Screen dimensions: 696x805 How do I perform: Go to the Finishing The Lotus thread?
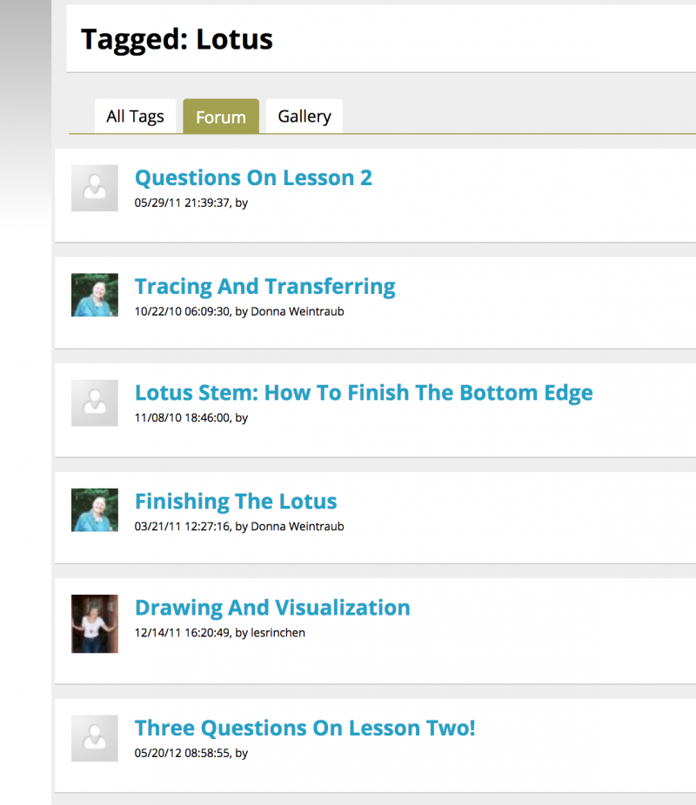236,502
